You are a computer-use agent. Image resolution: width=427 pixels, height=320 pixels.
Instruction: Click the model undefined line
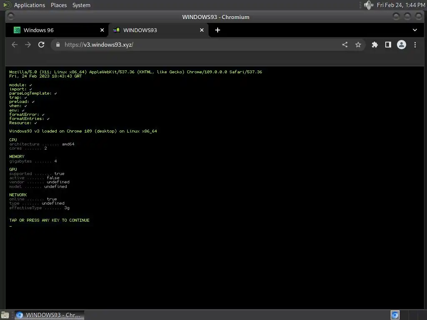pyautogui.click(x=38, y=186)
